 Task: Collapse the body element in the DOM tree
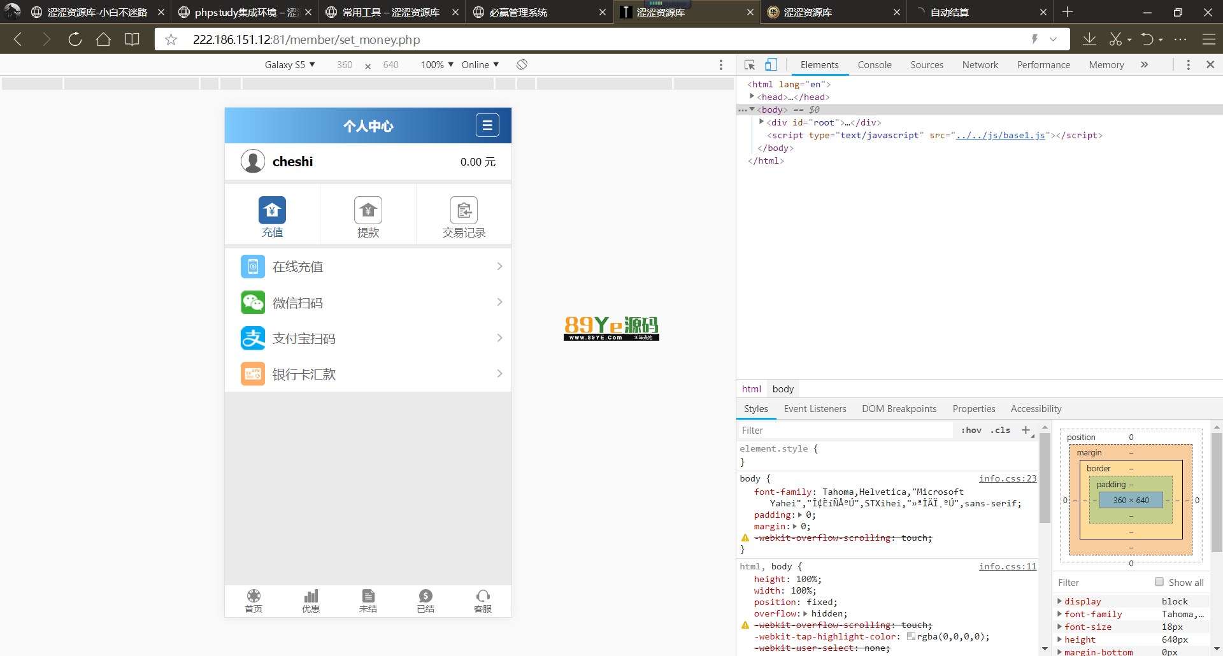click(752, 110)
